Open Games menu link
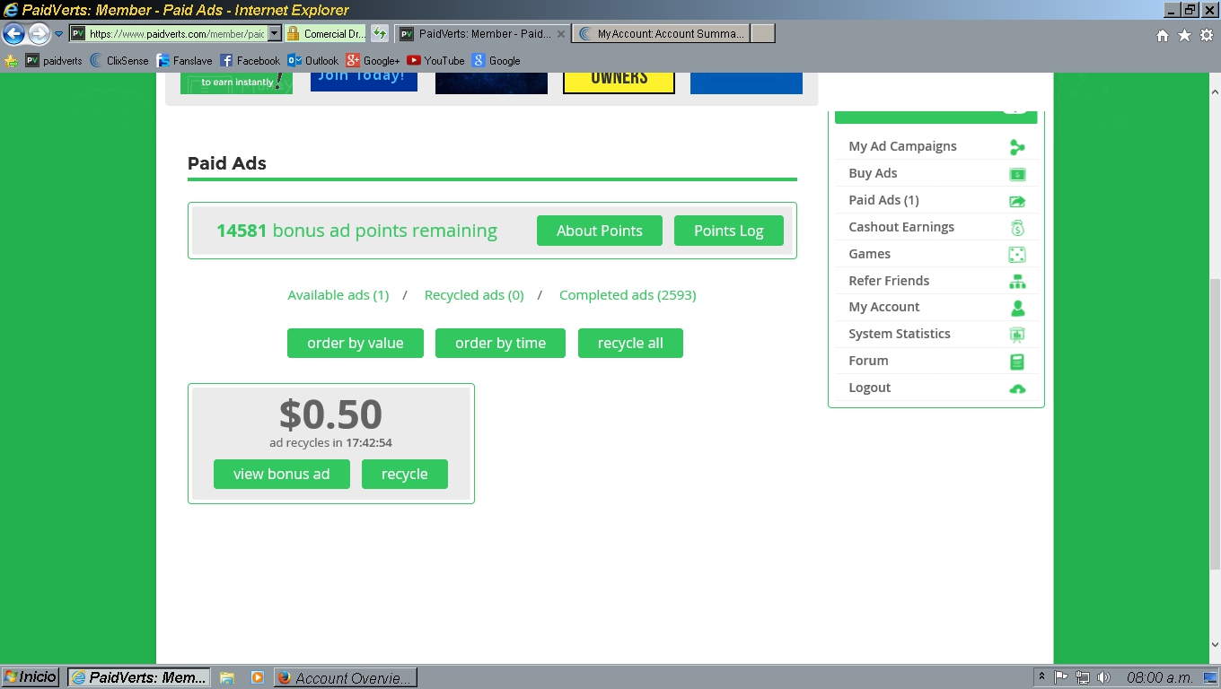Viewport: 1221px width, 689px height. tap(869, 254)
